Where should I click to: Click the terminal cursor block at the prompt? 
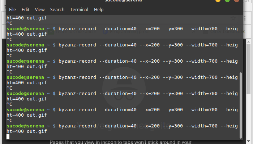(x=8, y=136)
